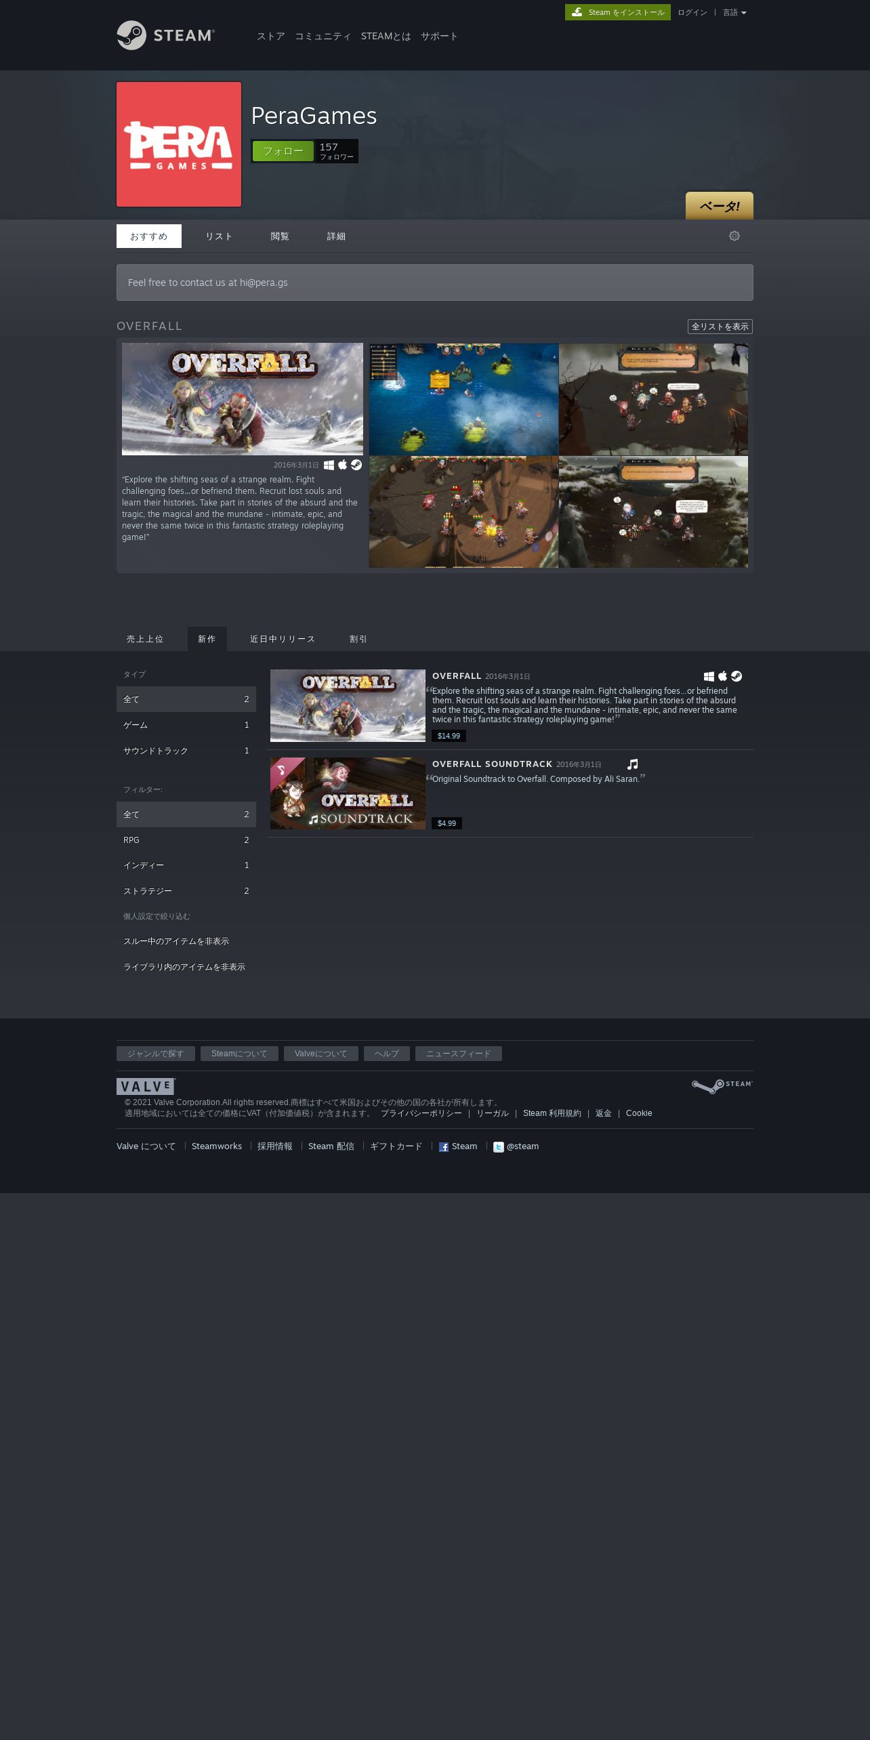The image size is (870, 1740).
Task: Click the Steam をインストール button
Action: 618,12
